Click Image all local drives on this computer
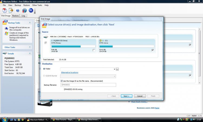Image resolution: width=203 pixels, height=122 pixels. pos(19,29)
